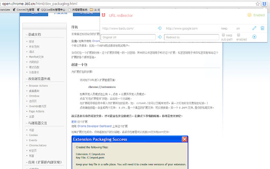Viewport: 270px width, 169px height.
Task: Close the Extension Packaging Success dialog
Action: (x=184, y=139)
